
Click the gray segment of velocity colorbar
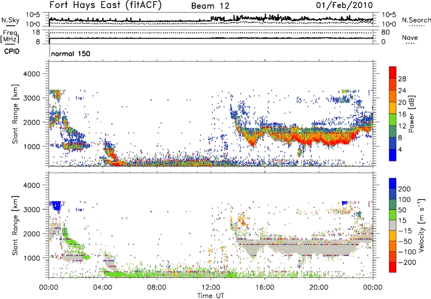[x=393, y=225]
